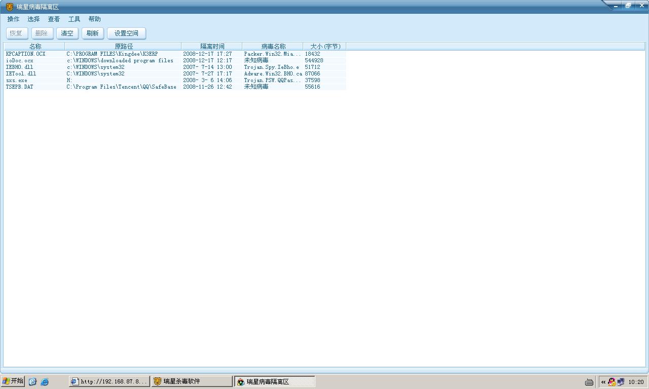Open the 帮助 menu
This screenshot has height=389, width=649.
point(94,19)
